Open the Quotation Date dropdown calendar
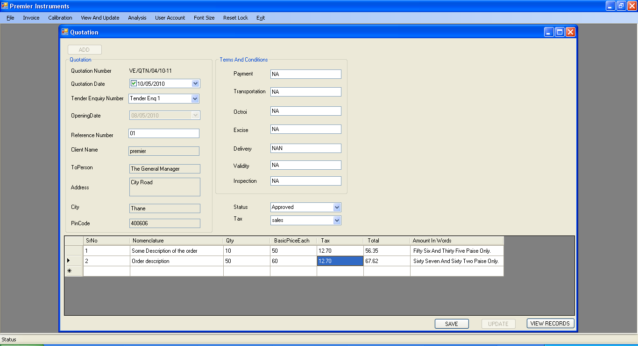The height and width of the screenshot is (346, 638). 196,83
